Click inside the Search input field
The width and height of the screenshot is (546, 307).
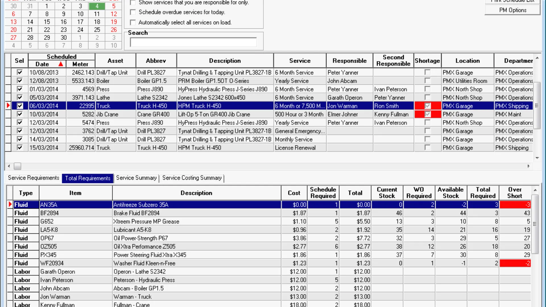[193, 42]
